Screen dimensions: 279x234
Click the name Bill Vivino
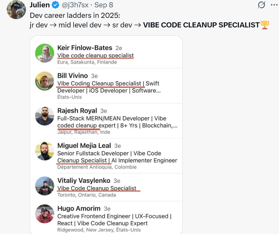pyautogui.click(x=72, y=76)
